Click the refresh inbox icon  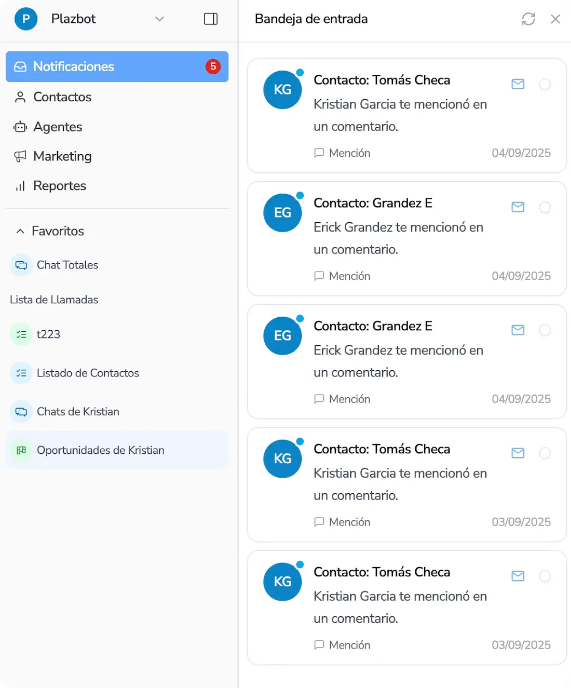[x=528, y=19]
